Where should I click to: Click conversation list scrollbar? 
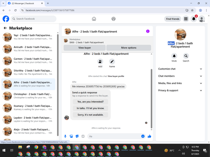tap(58, 85)
